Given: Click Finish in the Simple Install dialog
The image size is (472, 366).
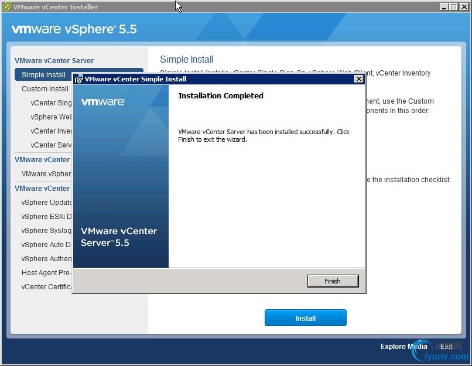Looking at the screenshot, I should coord(333,281).
